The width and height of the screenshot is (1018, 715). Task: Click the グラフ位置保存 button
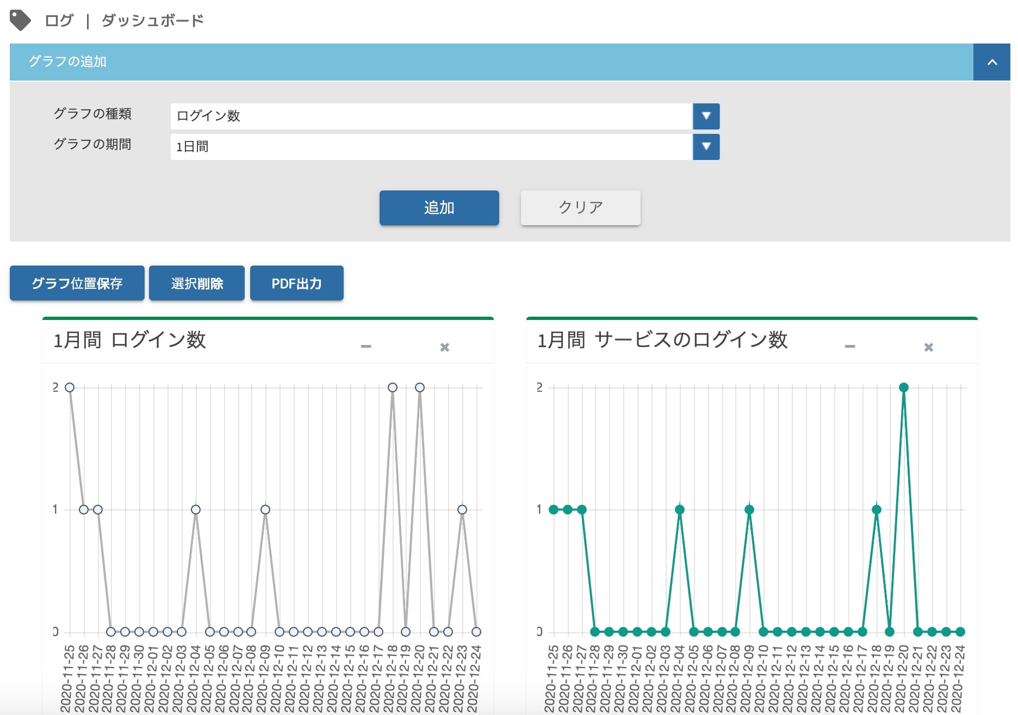click(77, 283)
